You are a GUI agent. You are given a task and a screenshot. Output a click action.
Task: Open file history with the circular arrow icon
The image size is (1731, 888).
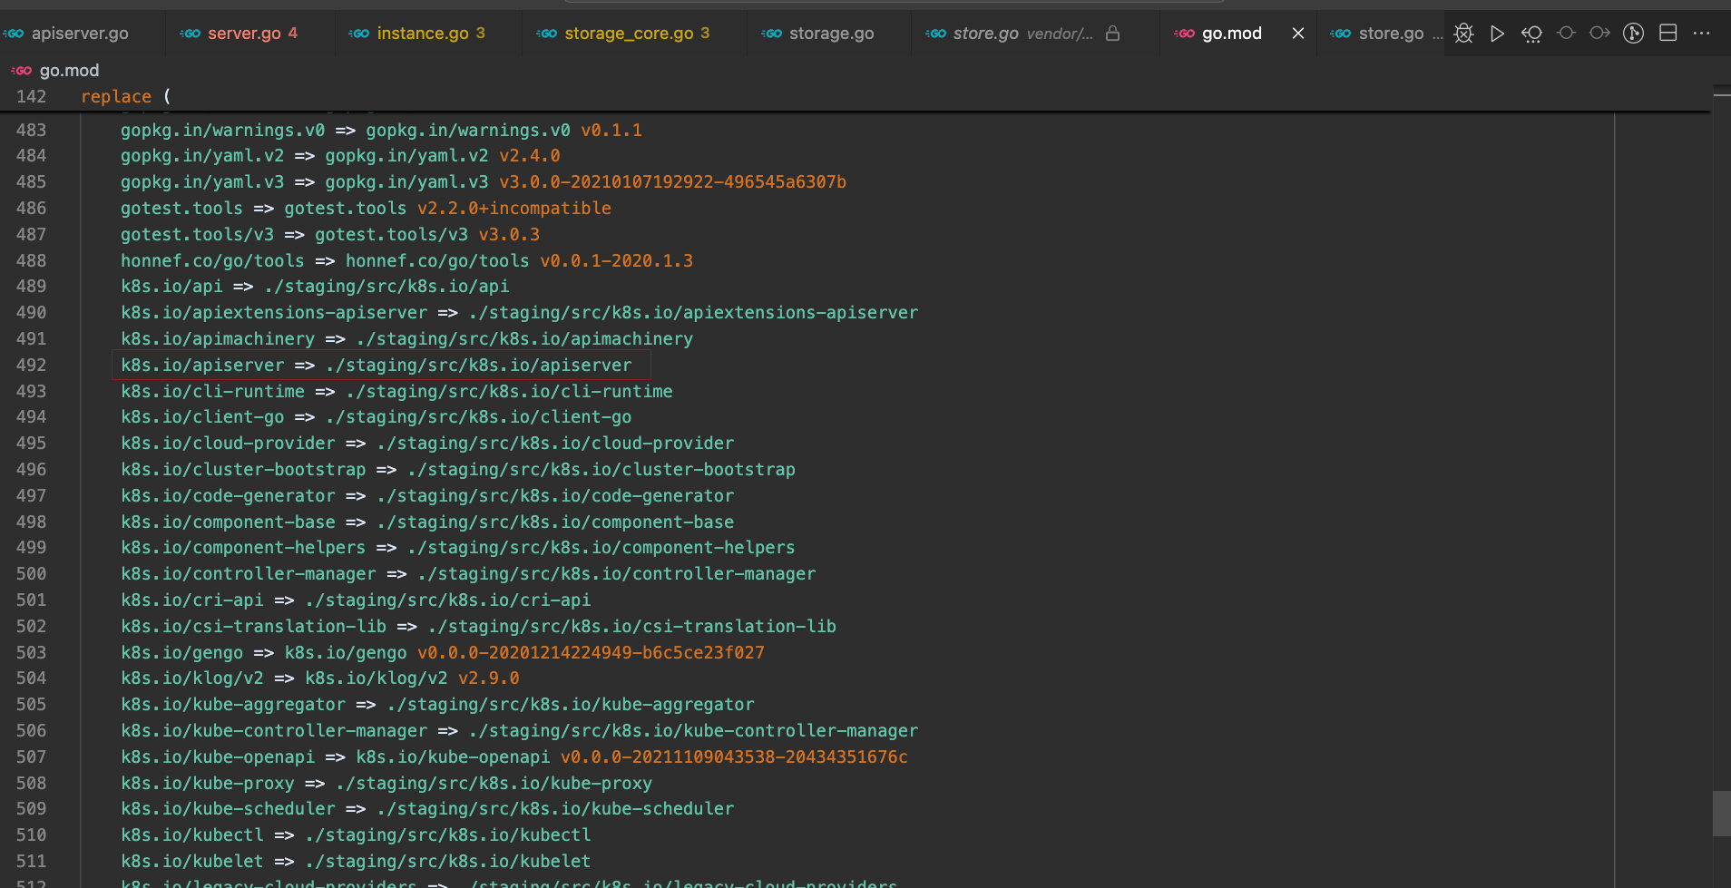(1531, 34)
